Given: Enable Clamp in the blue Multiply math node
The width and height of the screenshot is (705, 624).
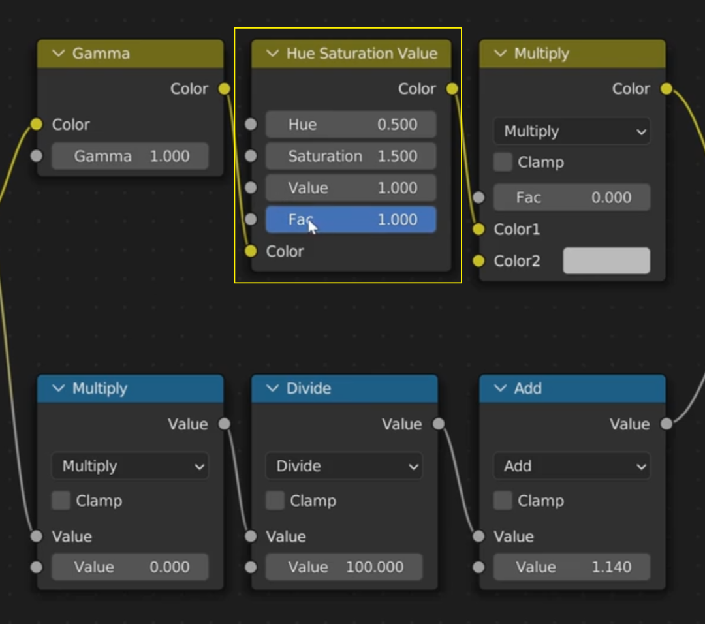Looking at the screenshot, I should click(61, 501).
